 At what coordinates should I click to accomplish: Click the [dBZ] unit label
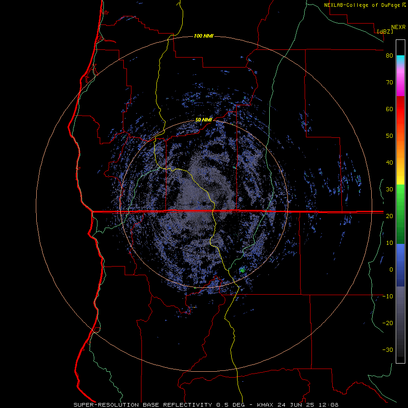[385, 31]
